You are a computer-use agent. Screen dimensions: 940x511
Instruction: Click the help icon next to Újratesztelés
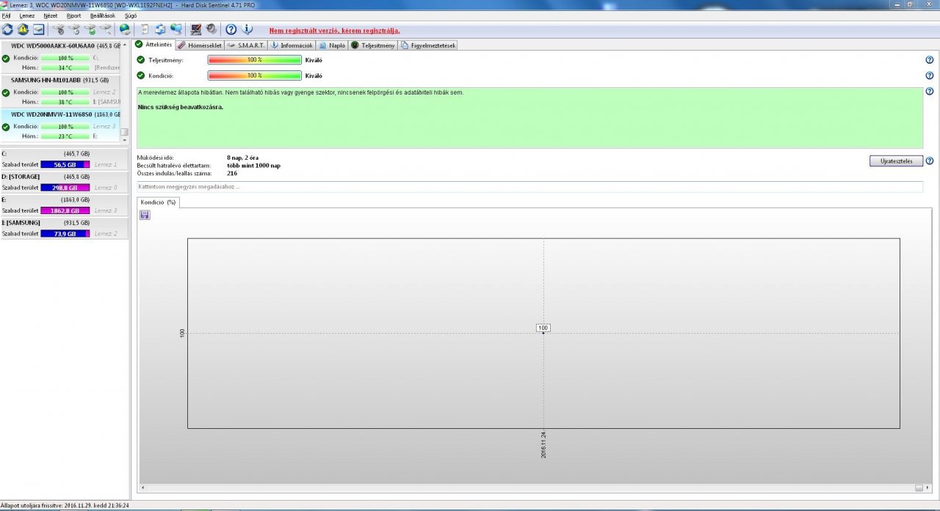[930, 161]
